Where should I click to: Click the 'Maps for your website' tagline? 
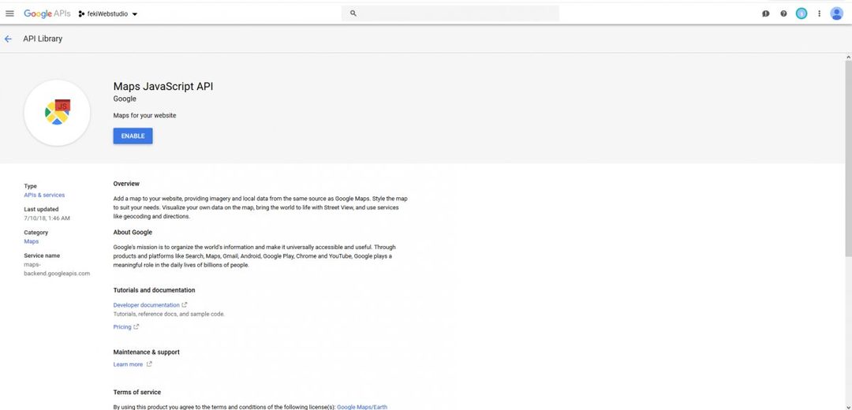[x=144, y=116]
